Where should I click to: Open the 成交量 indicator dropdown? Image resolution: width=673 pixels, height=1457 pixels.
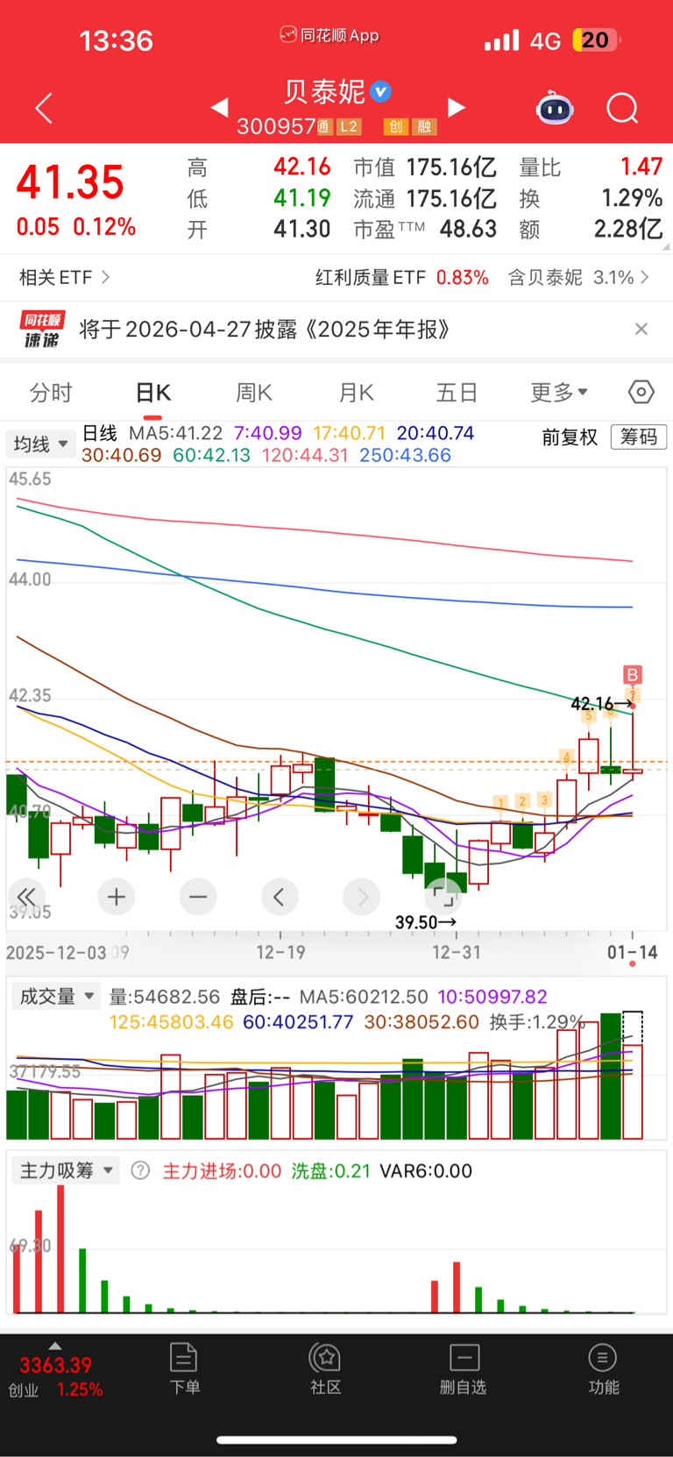tap(57, 996)
